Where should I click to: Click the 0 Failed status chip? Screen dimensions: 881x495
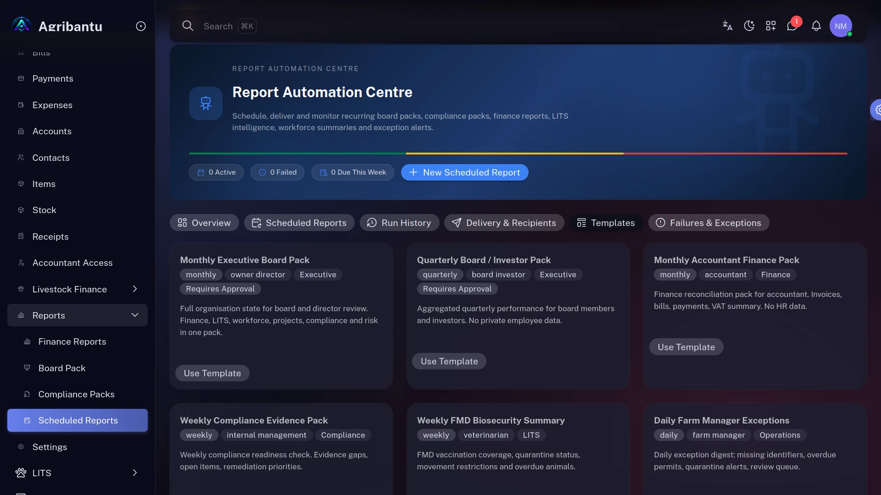[277, 172]
